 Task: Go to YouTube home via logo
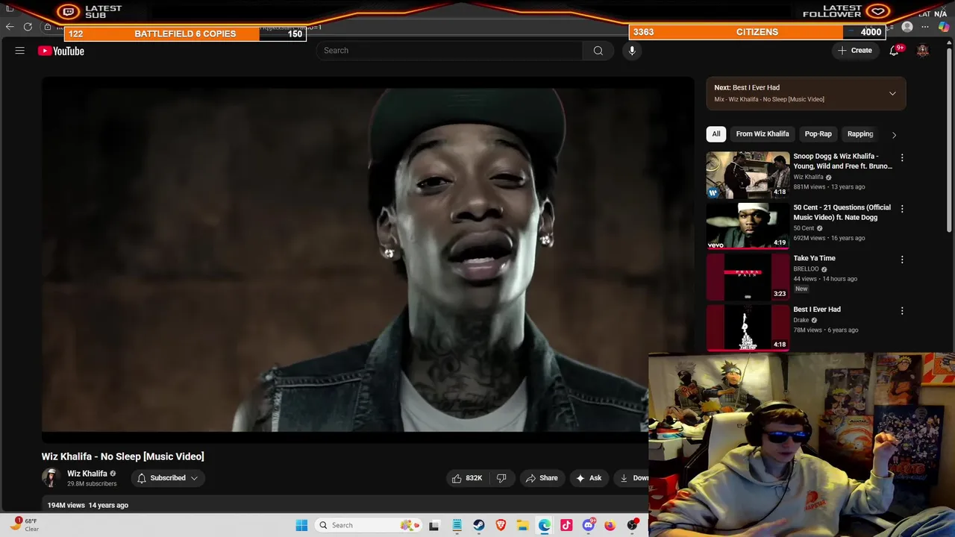61,51
